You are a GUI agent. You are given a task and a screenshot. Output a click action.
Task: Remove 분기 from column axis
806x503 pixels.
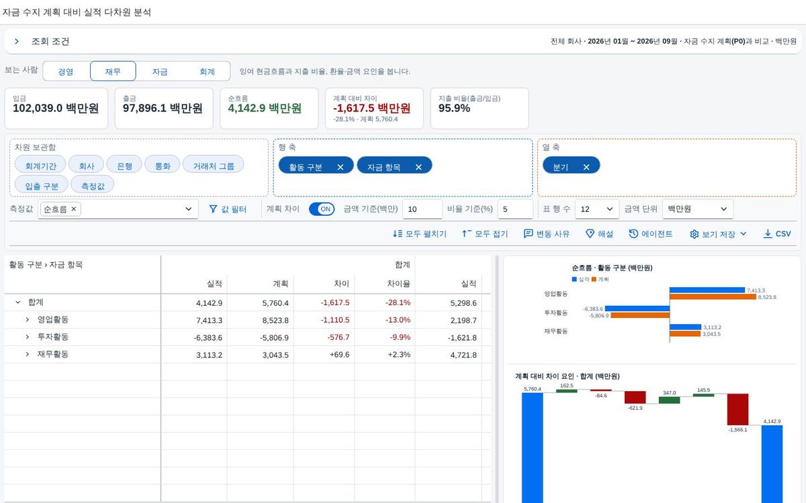(586, 167)
